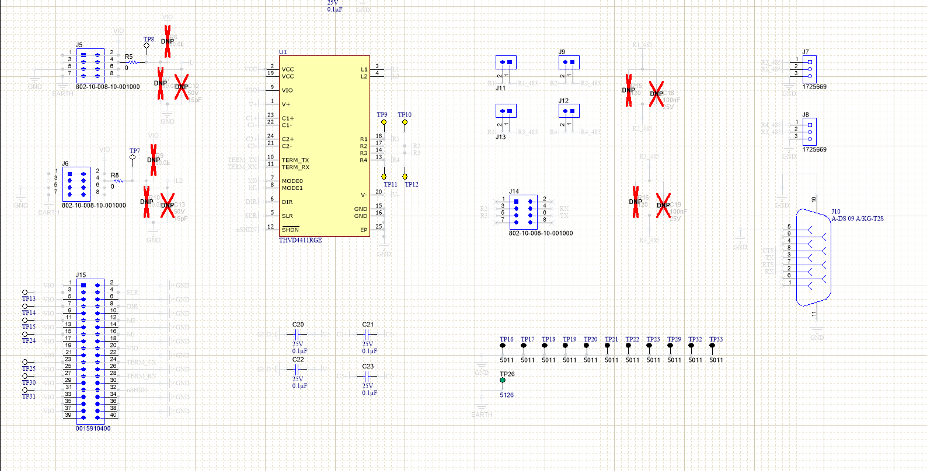Click the THVD4411RGE part name label
The image size is (927, 471).
click(300, 240)
